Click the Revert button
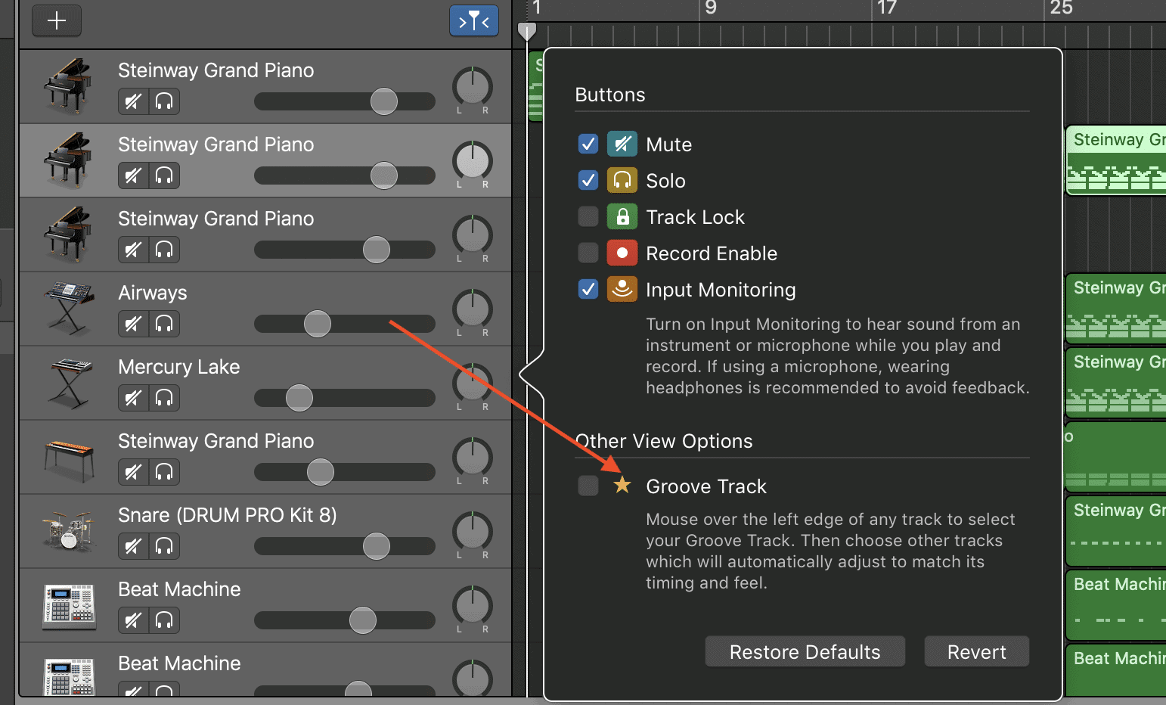This screenshot has height=705, width=1166. (x=976, y=651)
